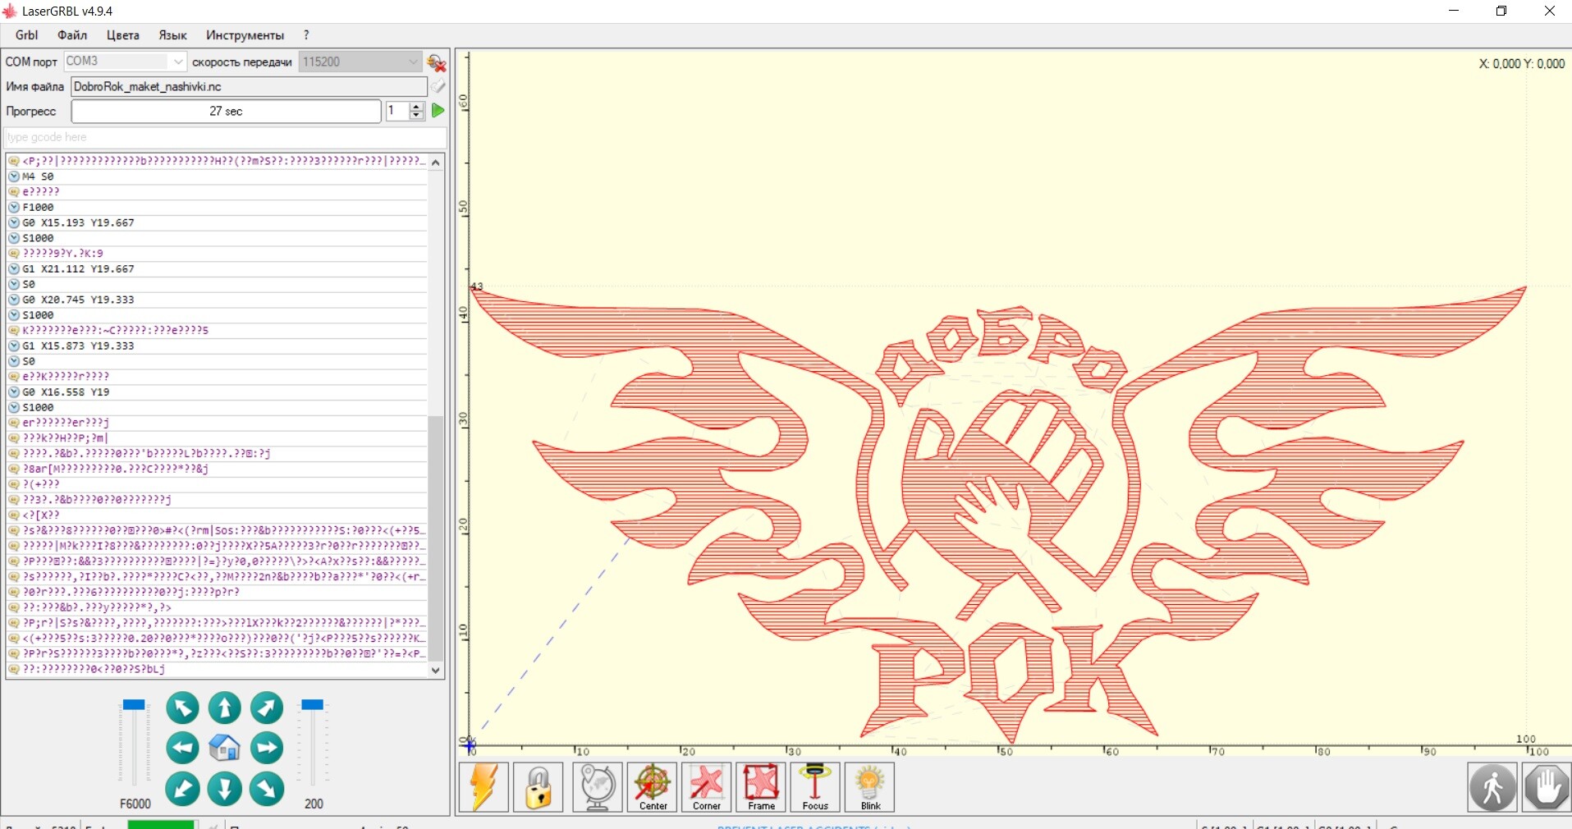
Task: Maximize or restore the LaserGRBL window
Action: pyautogui.click(x=1501, y=11)
